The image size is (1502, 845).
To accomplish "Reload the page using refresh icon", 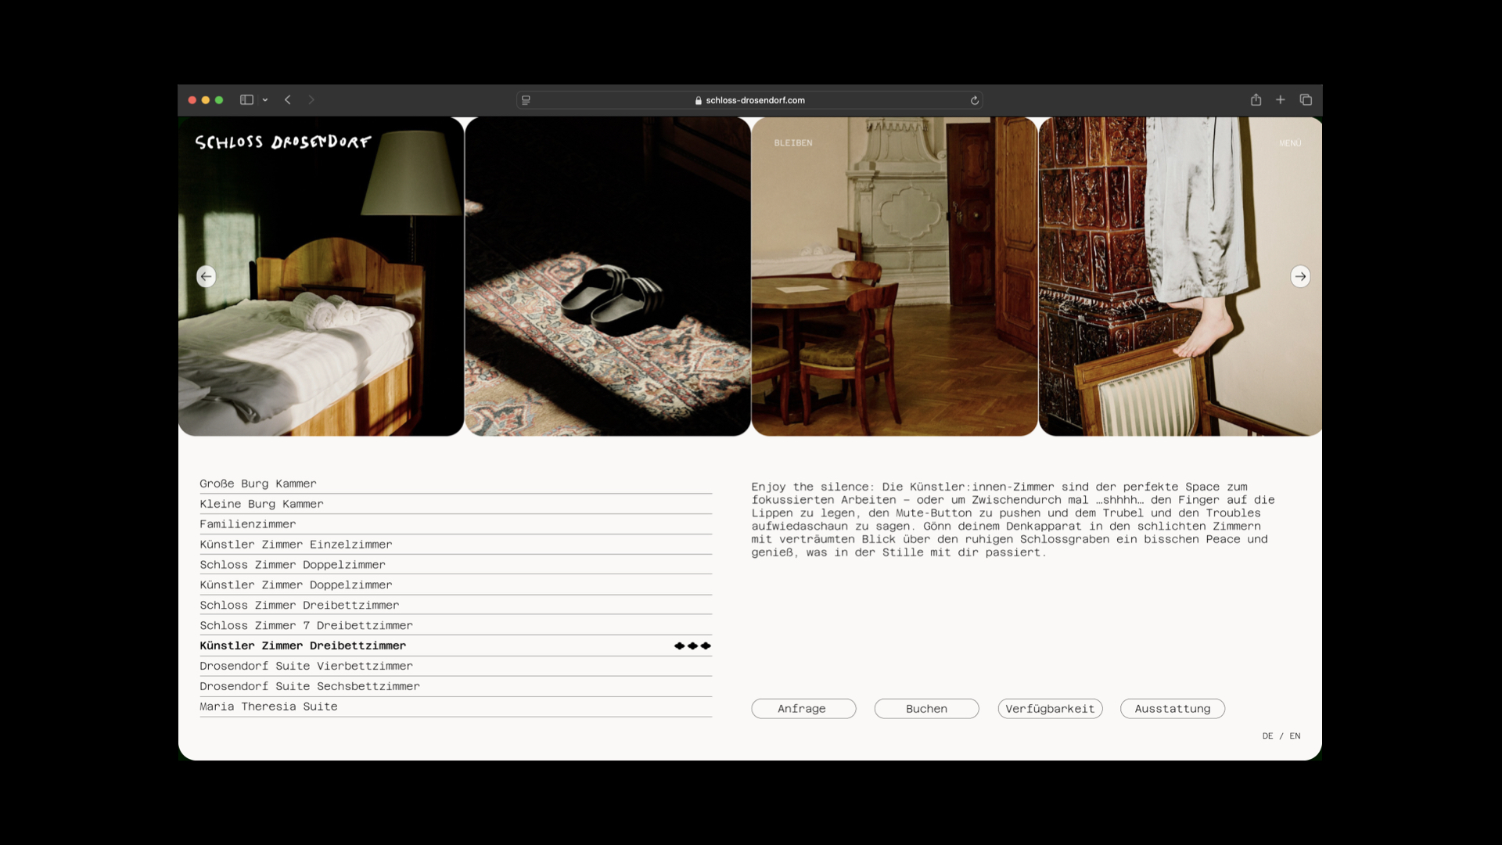I will click(x=975, y=100).
